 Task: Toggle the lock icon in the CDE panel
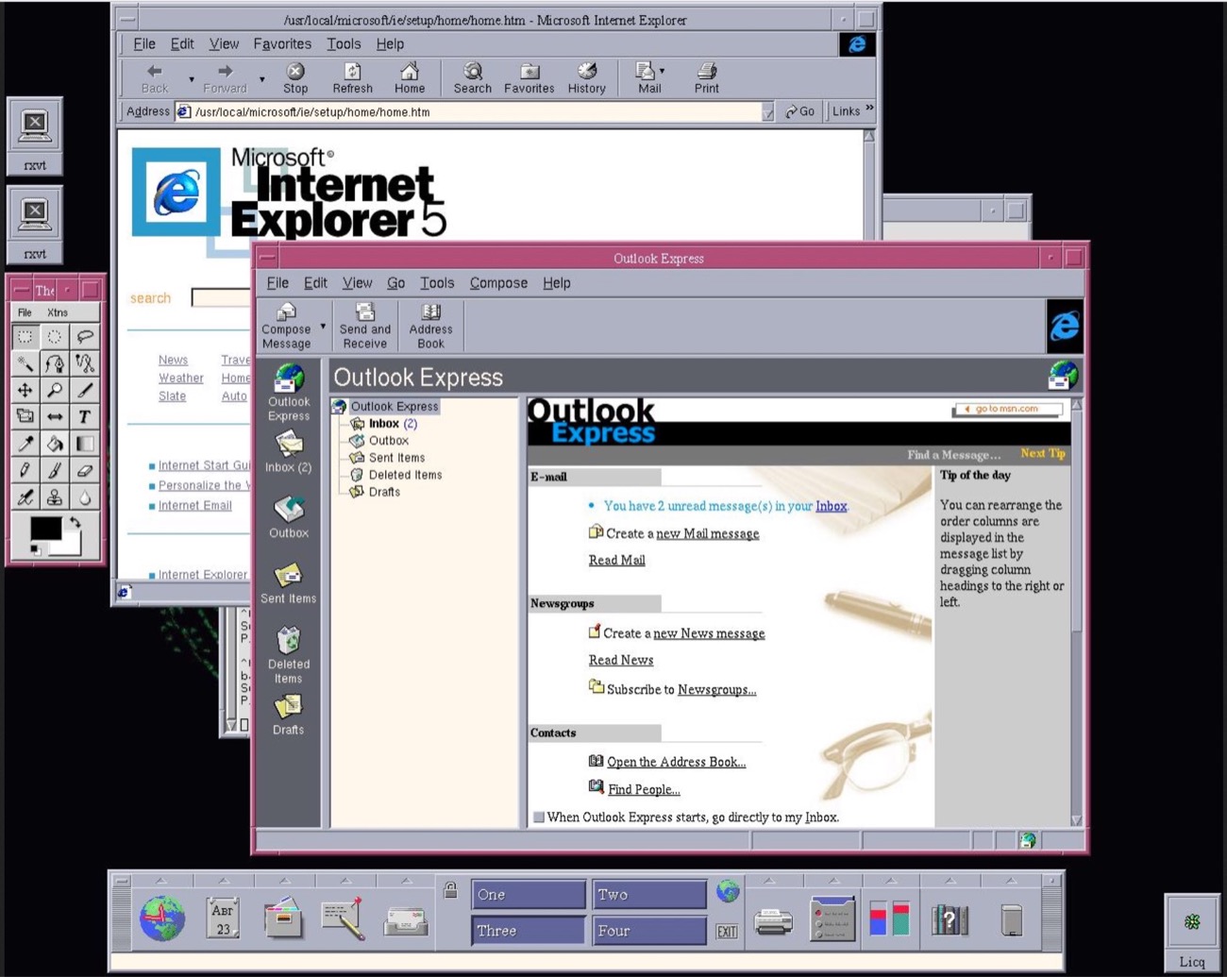(451, 889)
